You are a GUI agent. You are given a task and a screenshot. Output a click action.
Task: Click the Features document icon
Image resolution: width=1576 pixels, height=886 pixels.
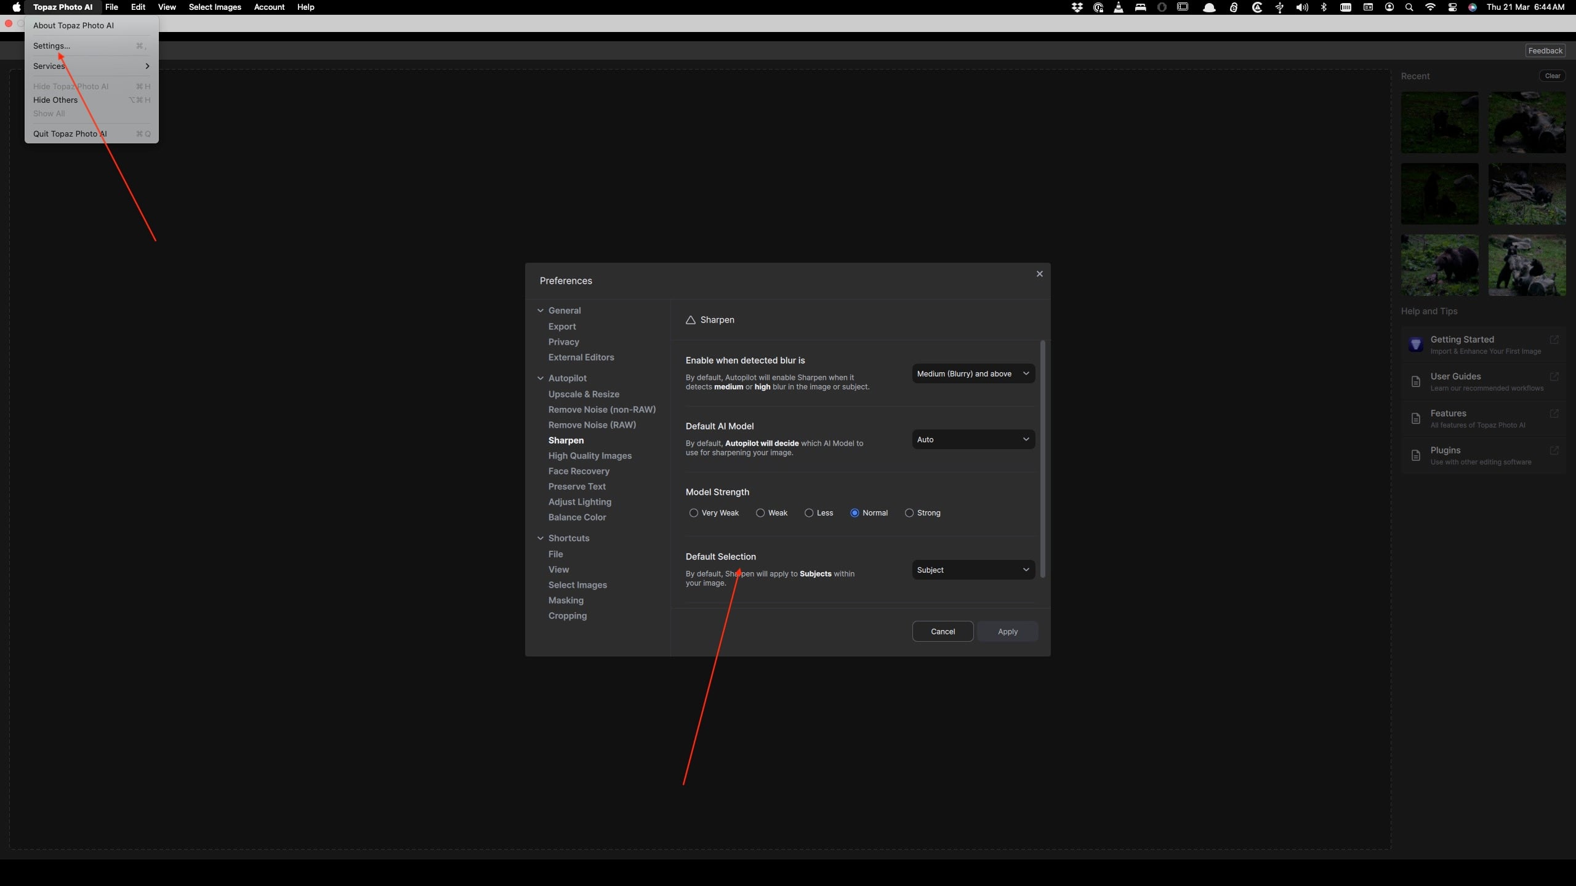[1415, 418]
